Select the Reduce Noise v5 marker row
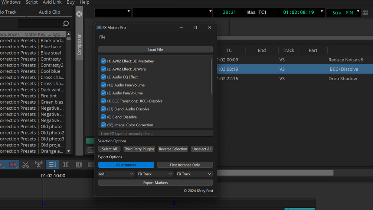The image size is (373, 210). click(295, 60)
